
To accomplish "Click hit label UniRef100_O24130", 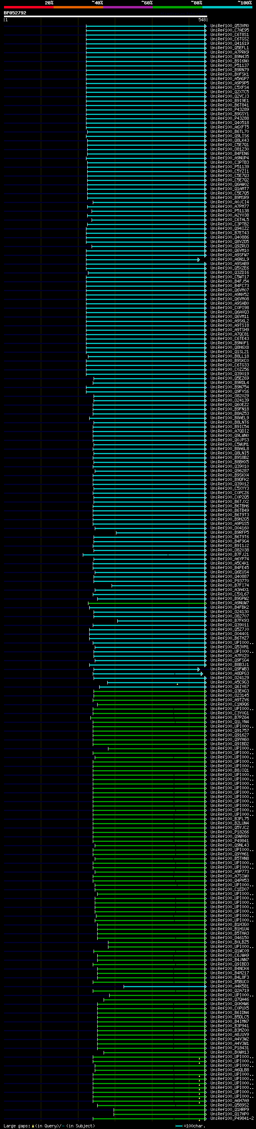I will [229, 612].
